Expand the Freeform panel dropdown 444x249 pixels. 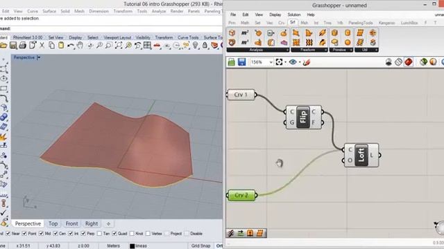[326, 50]
